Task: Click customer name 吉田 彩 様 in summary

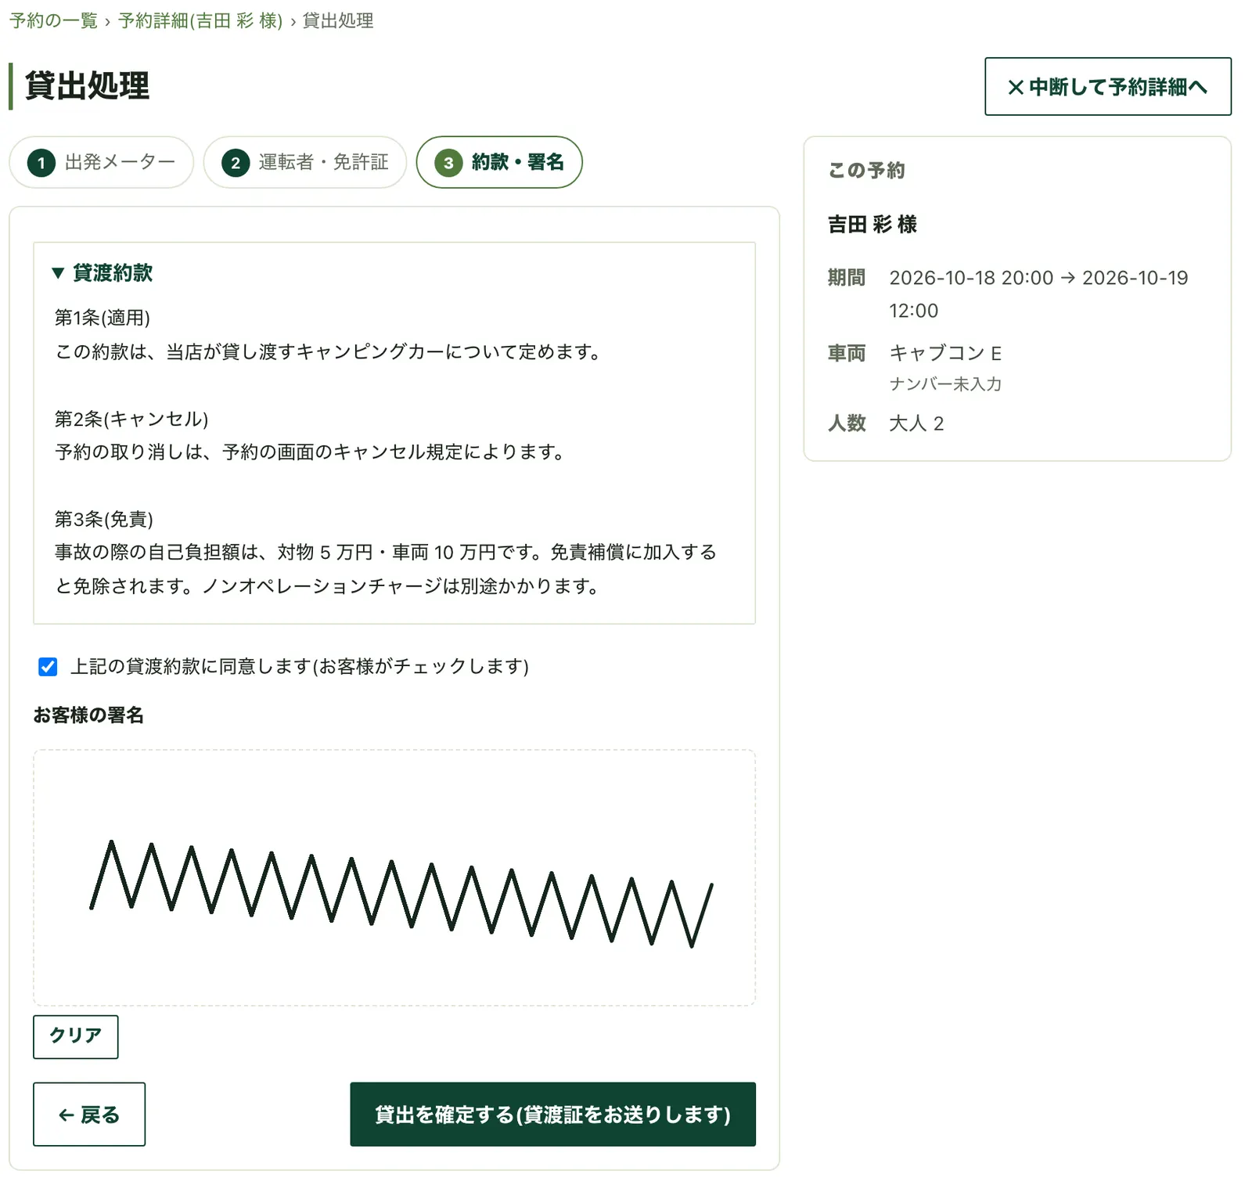Action: pos(872,225)
